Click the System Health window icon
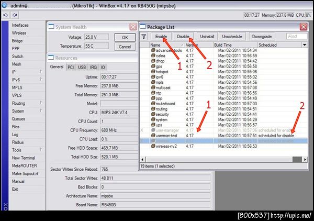Viewport: 314px width, 221px height. (x=51, y=27)
